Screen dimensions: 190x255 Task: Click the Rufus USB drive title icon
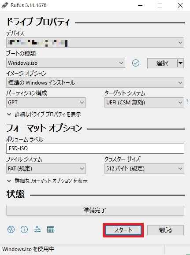[x=5, y=5]
